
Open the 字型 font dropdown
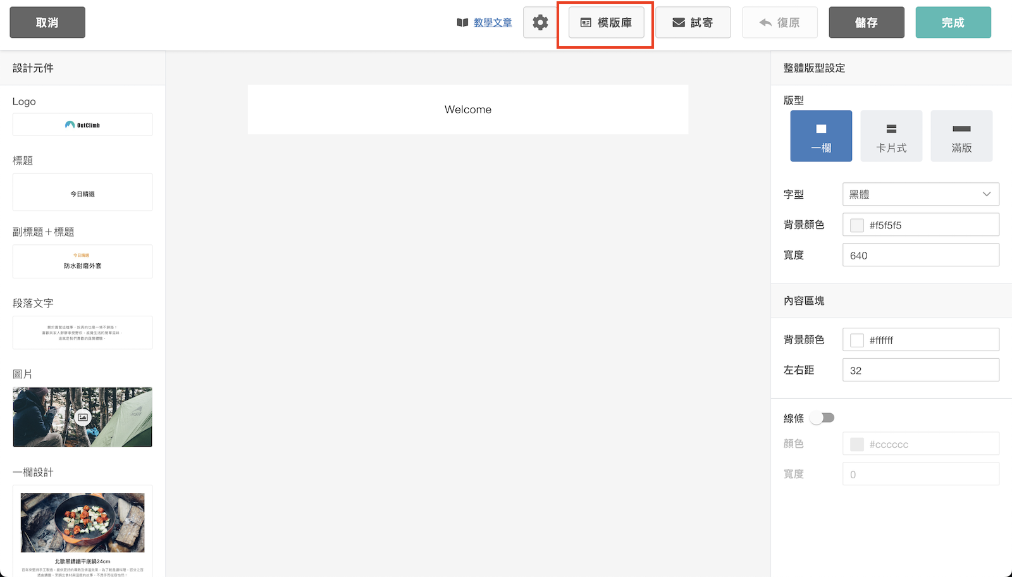pyautogui.click(x=920, y=194)
